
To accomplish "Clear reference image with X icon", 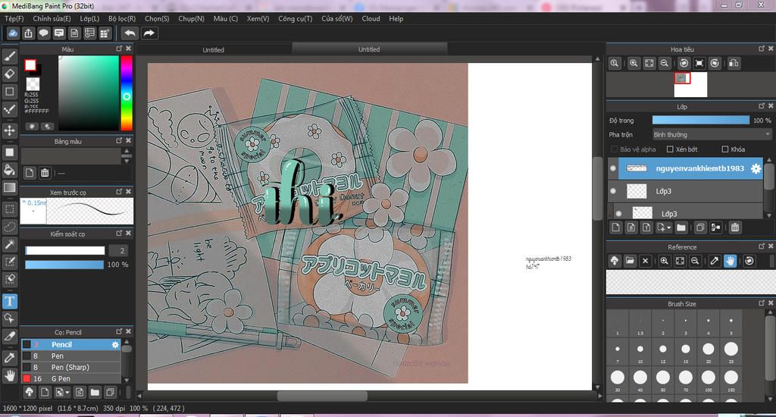I will coord(645,261).
